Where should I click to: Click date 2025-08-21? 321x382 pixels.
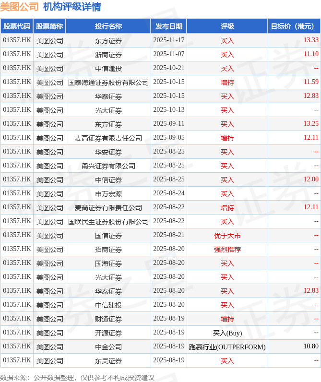coord(169,235)
